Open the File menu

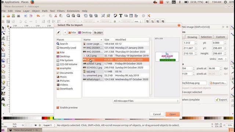click(4, 11)
